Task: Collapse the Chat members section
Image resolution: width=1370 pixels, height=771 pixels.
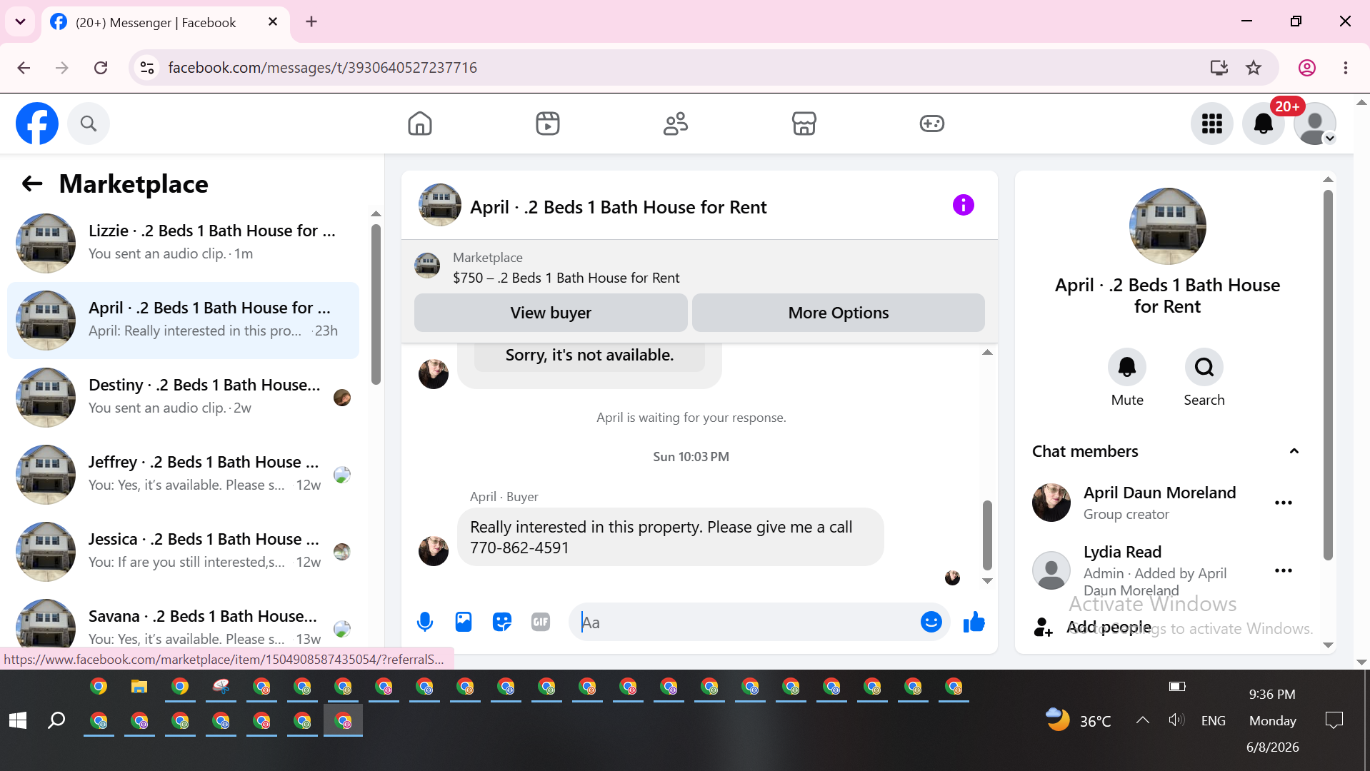Action: 1294,451
